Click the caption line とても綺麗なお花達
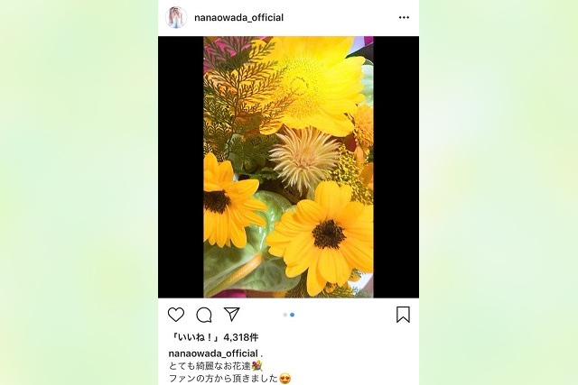The width and height of the screenshot is (578, 385). coord(210,366)
